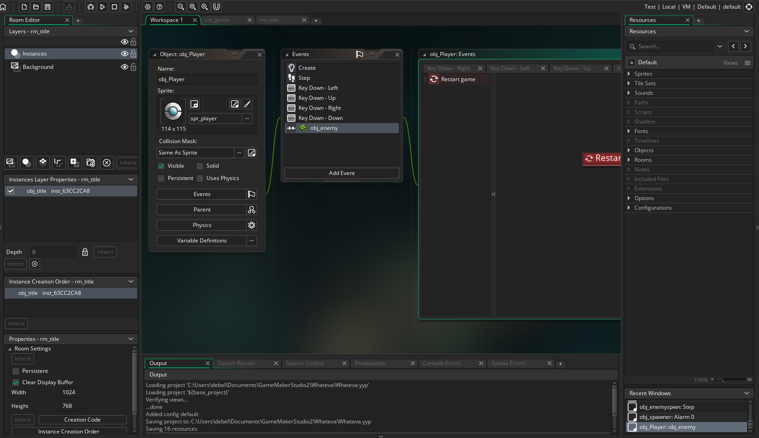
Task: Start debugging with the bug icon
Action: [x=91, y=7]
